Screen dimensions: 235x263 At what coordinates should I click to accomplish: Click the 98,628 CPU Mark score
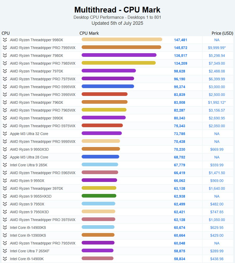(x=179, y=71)
